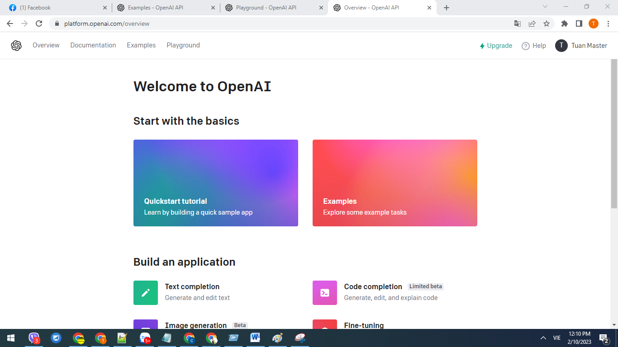Switch to the Facebook tab
Image resolution: width=618 pixels, height=347 pixels.
coord(58,8)
